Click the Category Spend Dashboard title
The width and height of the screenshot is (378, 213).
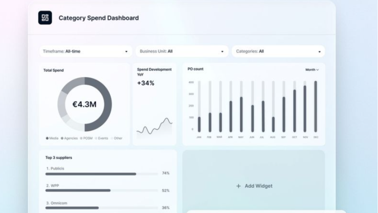(x=99, y=18)
